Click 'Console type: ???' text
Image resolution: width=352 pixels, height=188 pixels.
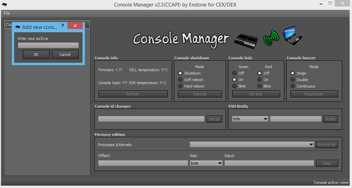click(x=112, y=83)
